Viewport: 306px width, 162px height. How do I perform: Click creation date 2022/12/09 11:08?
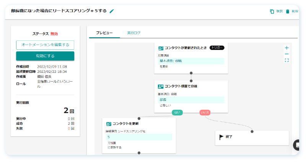[x=52, y=67]
